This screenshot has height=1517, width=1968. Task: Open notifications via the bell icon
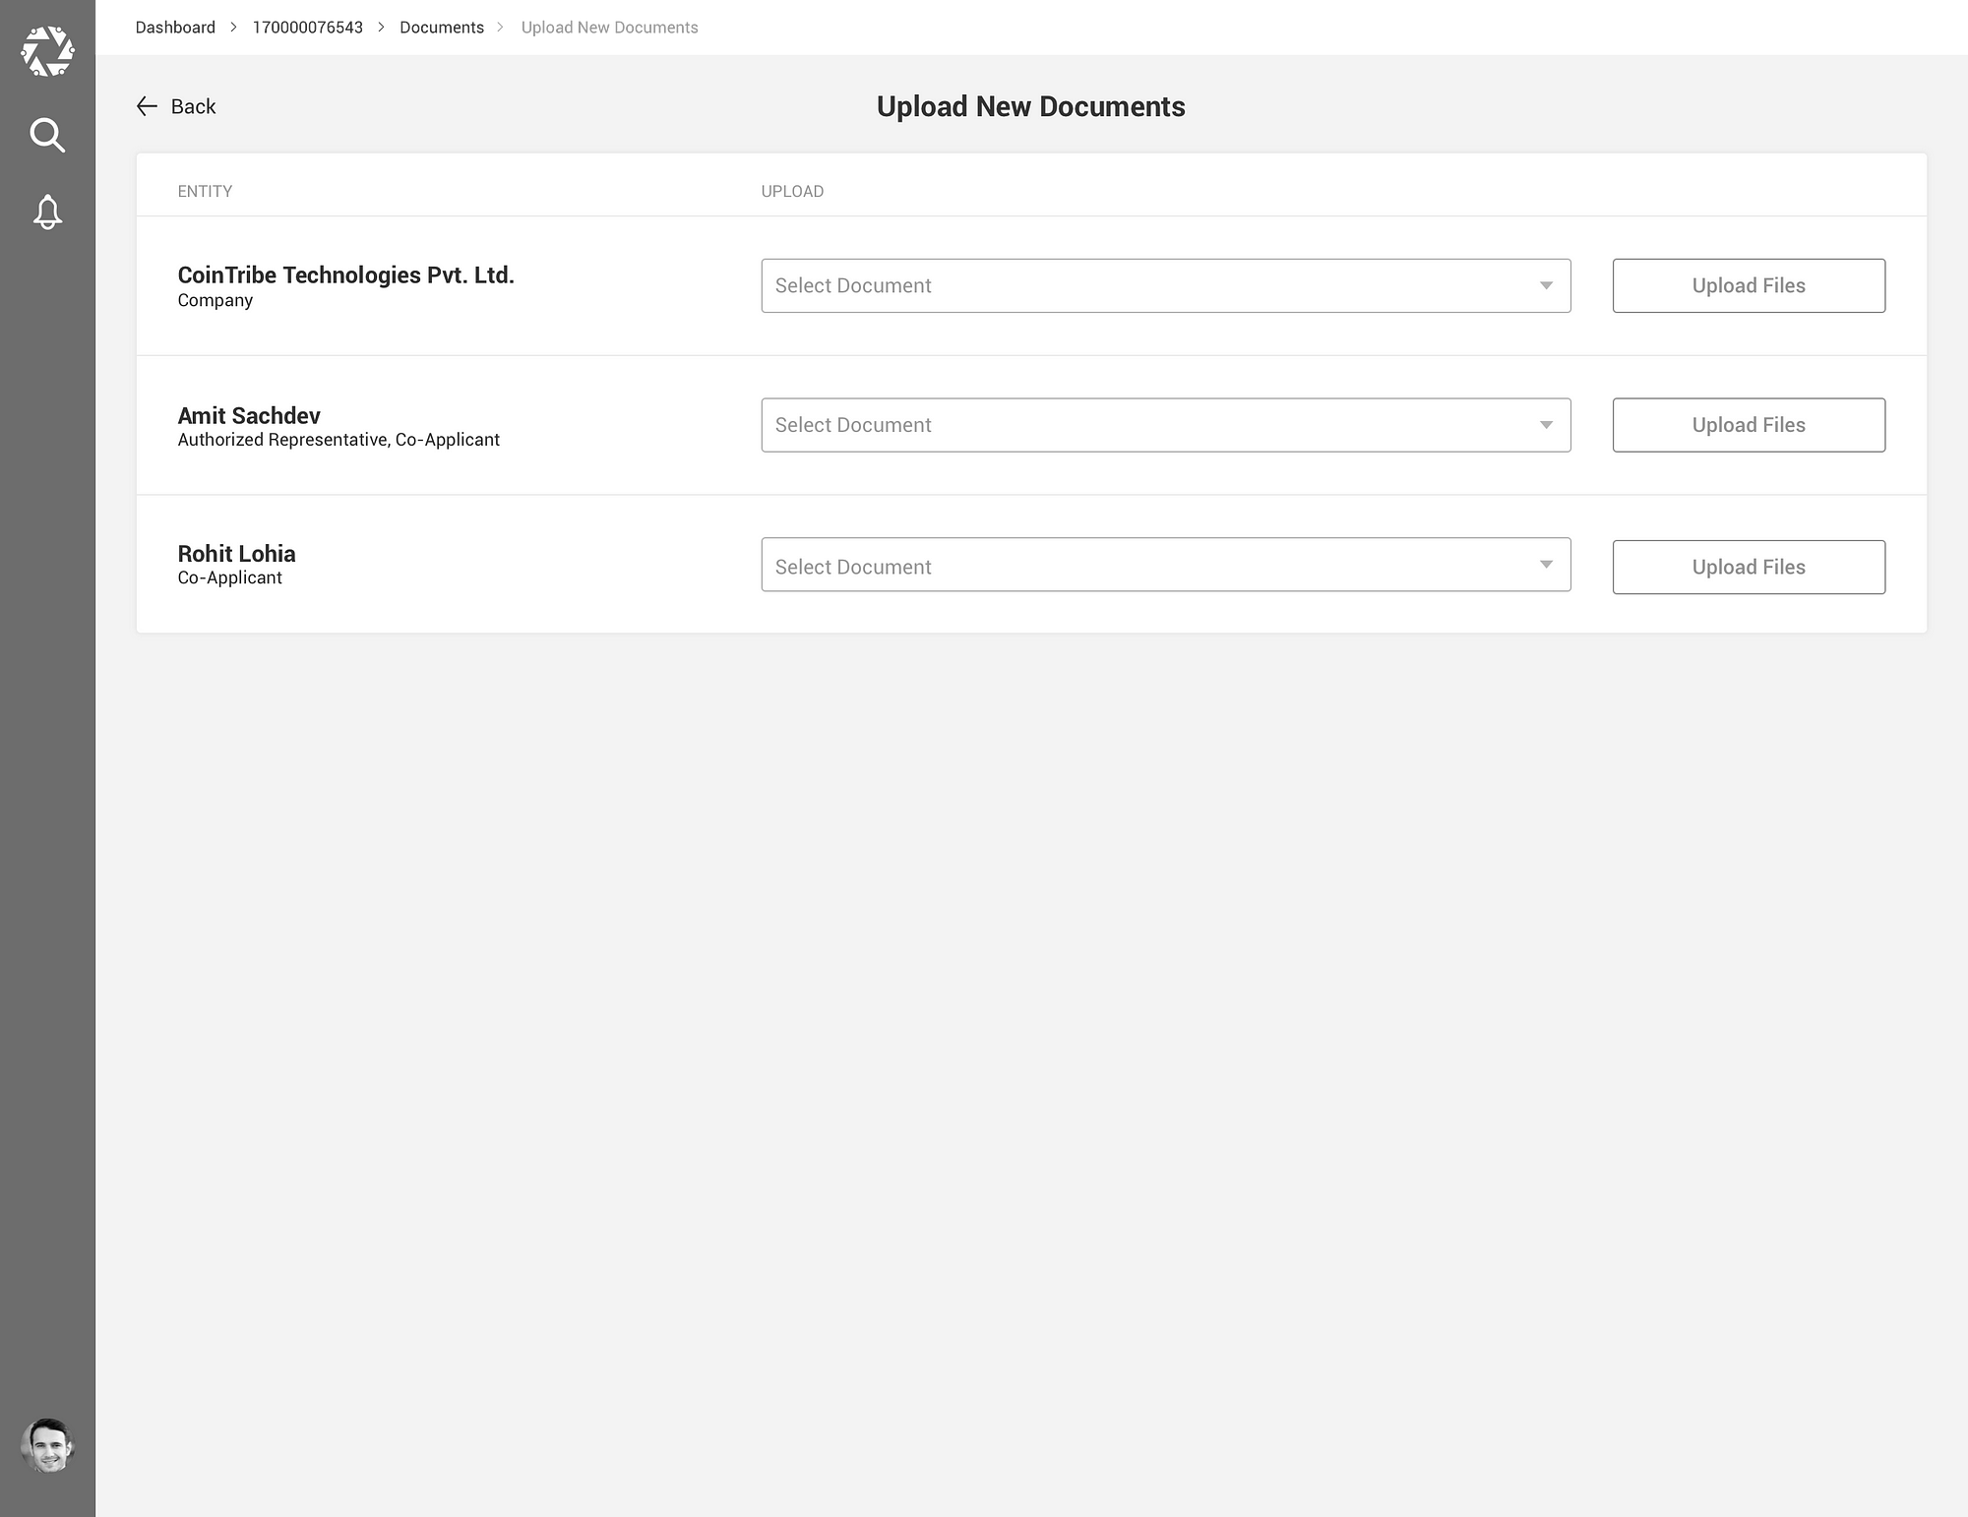(x=47, y=212)
